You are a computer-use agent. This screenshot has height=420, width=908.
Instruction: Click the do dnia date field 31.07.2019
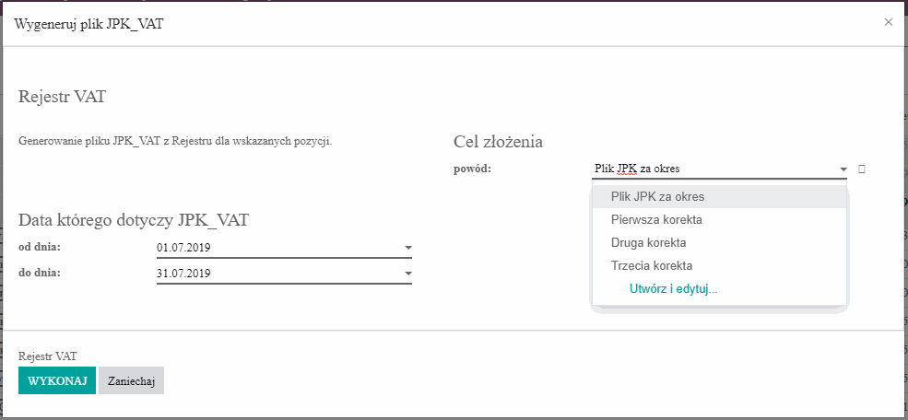[277, 274]
